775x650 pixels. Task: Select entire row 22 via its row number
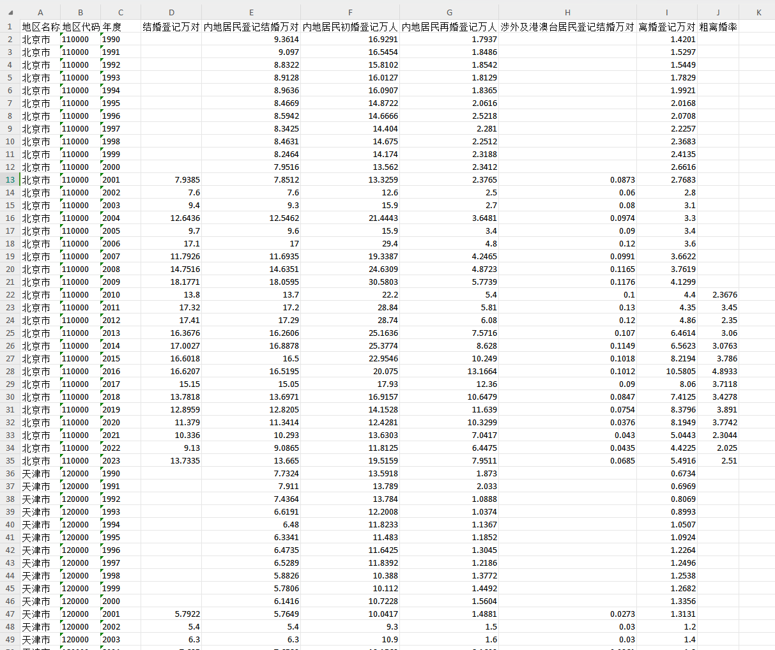(x=10, y=294)
